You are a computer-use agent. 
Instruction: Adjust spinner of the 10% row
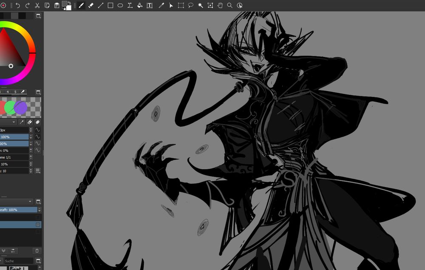pos(31,164)
